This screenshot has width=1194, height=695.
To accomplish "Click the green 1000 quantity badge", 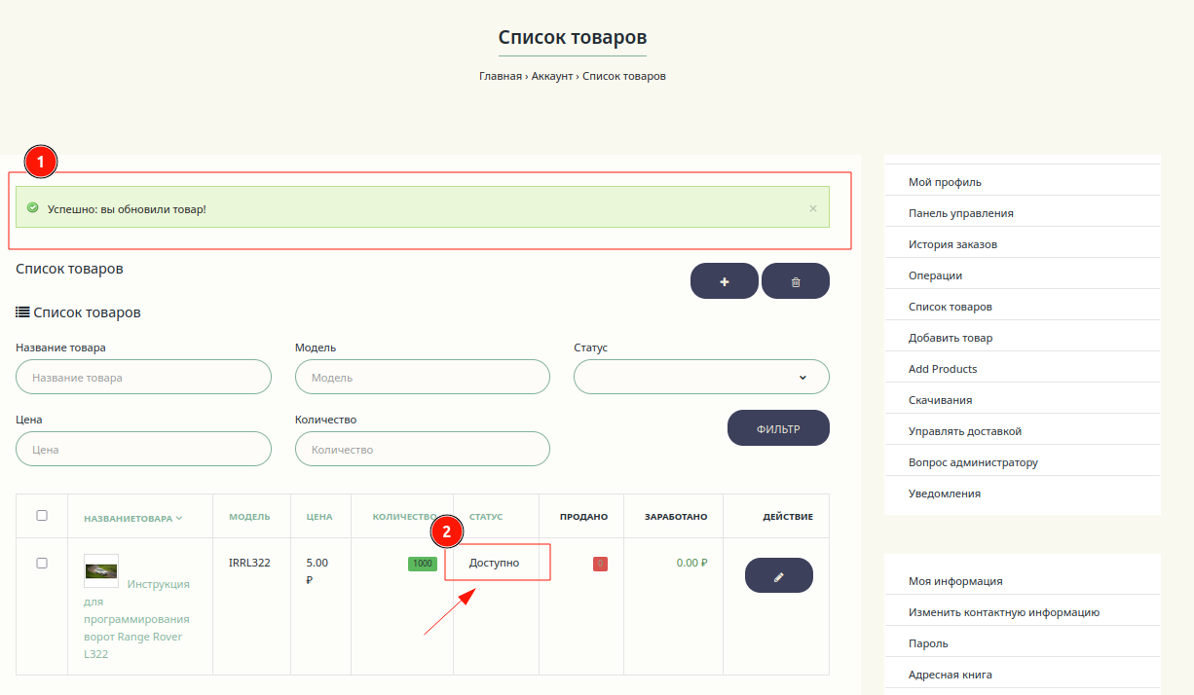I will coord(423,564).
